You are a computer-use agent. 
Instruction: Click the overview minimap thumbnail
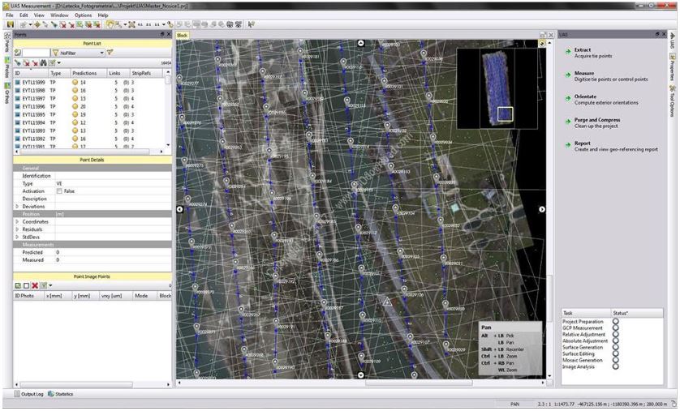(497, 87)
